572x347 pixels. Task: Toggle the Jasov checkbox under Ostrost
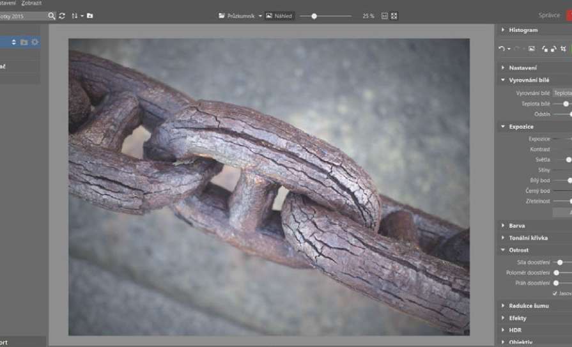click(555, 293)
